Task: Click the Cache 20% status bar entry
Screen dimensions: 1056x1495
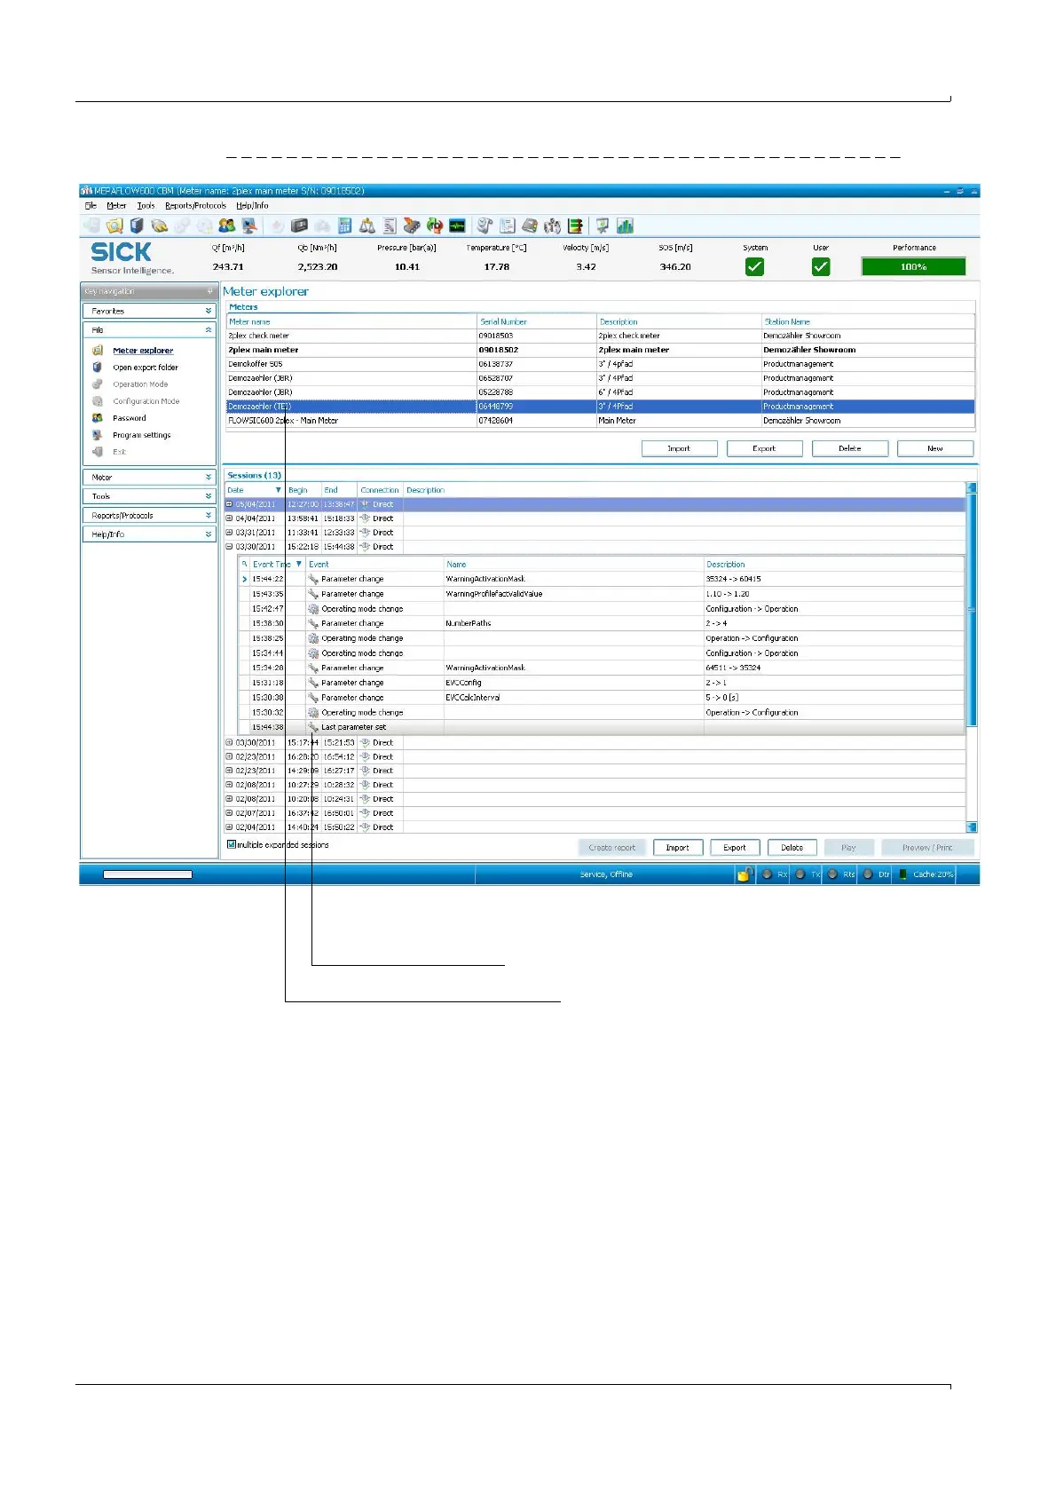Action: point(926,874)
